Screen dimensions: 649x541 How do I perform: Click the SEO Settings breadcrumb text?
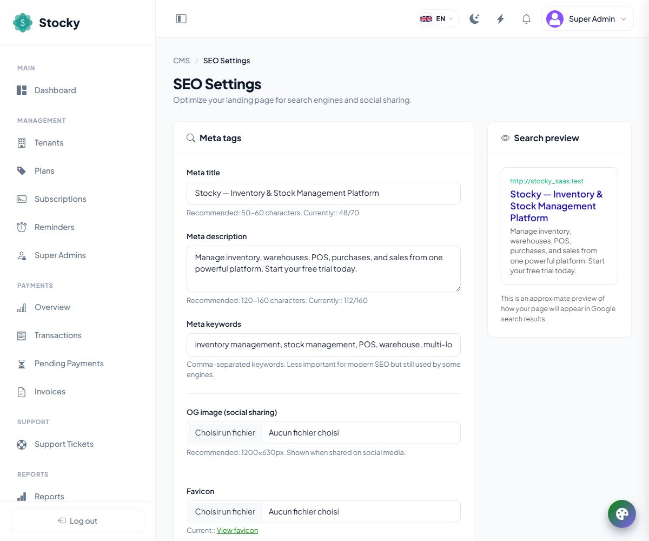point(227,61)
